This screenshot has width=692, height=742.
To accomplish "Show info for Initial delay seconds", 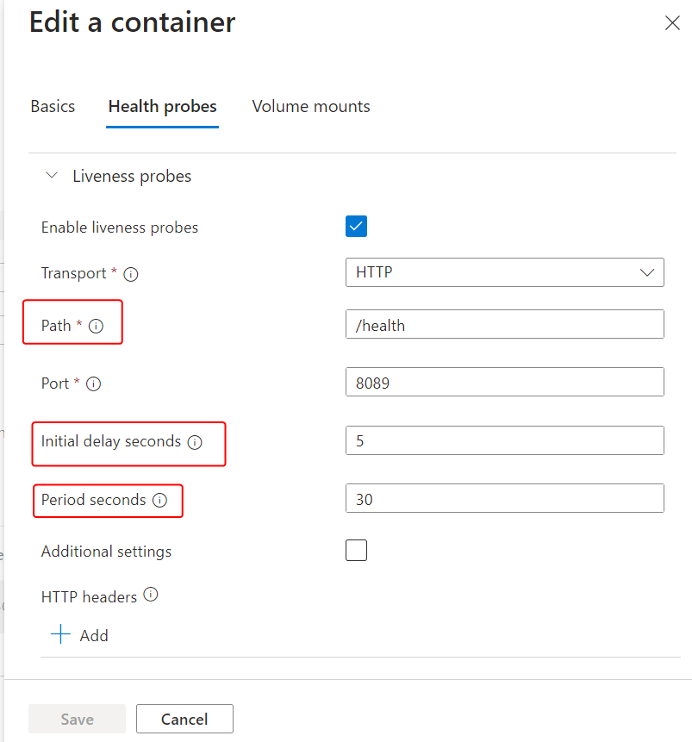I will point(195,442).
